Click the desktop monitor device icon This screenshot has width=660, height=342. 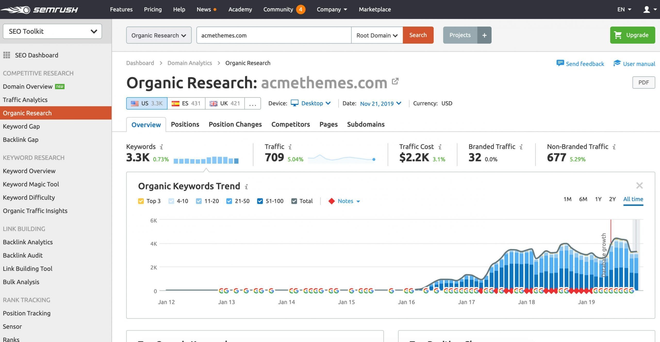click(x=294, y=103)
